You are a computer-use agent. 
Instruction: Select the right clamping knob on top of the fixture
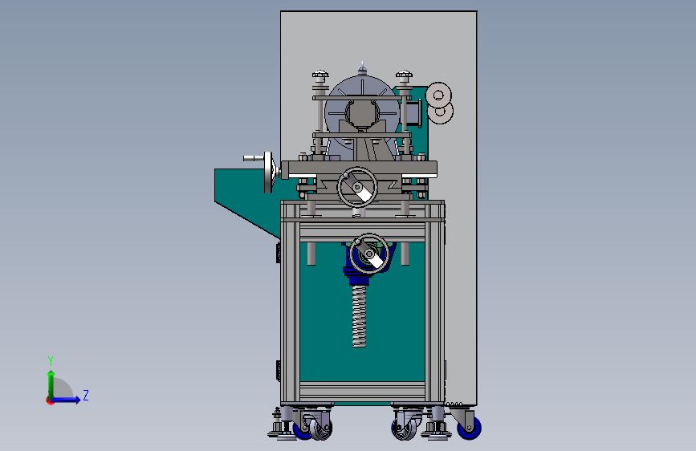(x=404, y=75)
